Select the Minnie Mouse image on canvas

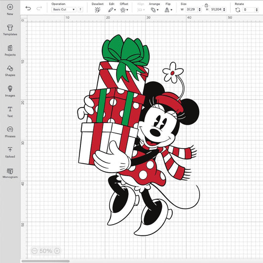click(139, 135)
